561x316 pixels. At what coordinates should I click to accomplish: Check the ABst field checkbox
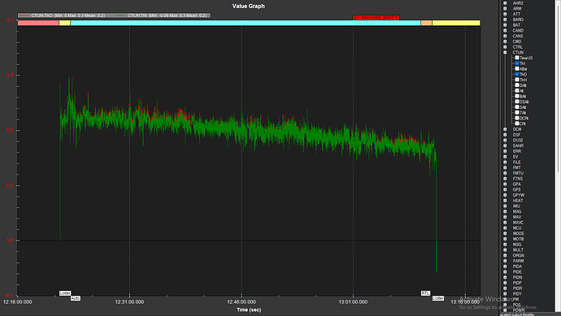tap(517, 69)
